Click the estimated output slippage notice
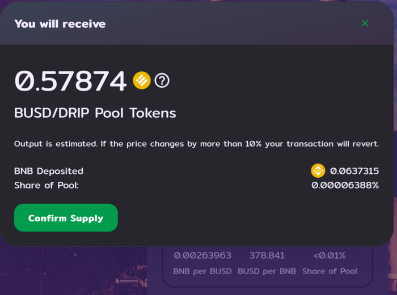This screenshot has width=397, height=295. click(196, 144)
